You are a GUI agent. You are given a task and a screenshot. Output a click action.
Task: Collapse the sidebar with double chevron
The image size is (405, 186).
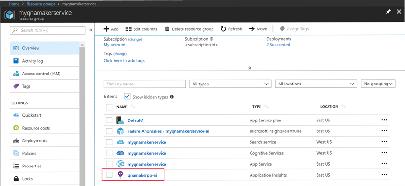(91, 30)
